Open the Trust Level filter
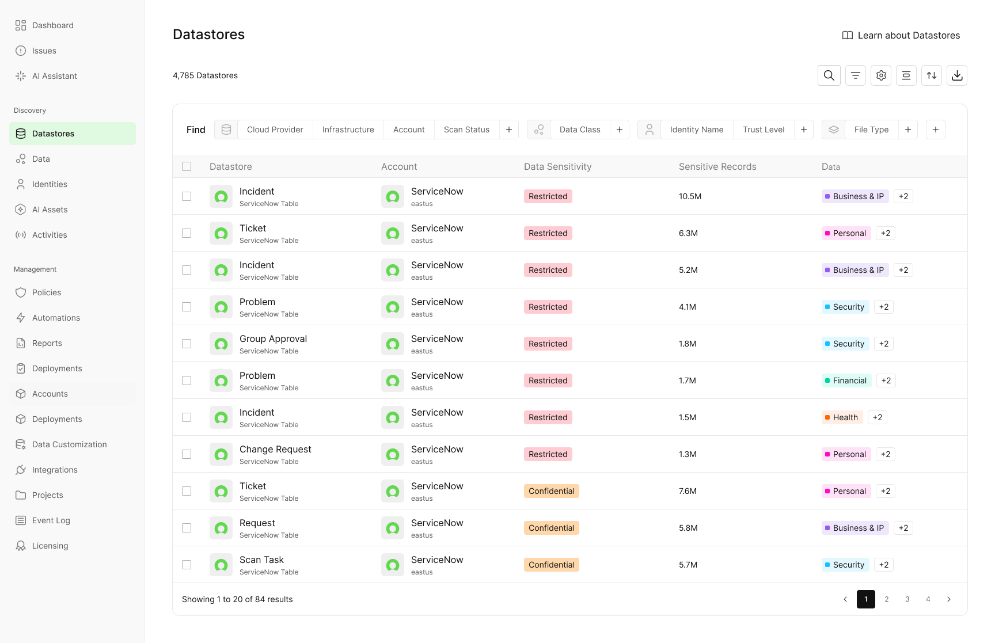 (764, 130)
